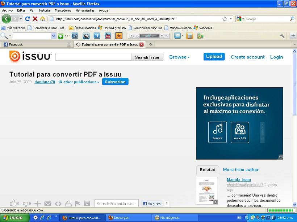Viewport: 297px width, 222px height.
Task: Click the Search this publication field
Action: click(x=117, y=204)
